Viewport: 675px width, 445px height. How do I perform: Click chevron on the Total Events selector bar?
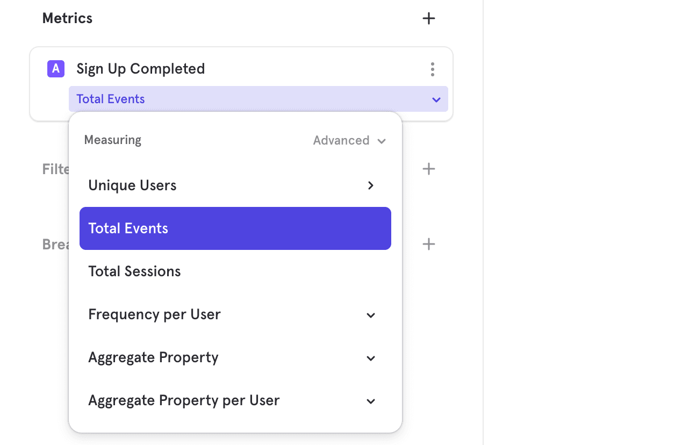coord(436,99)
